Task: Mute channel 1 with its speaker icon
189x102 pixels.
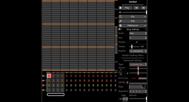Action: [x=43, y=76]
